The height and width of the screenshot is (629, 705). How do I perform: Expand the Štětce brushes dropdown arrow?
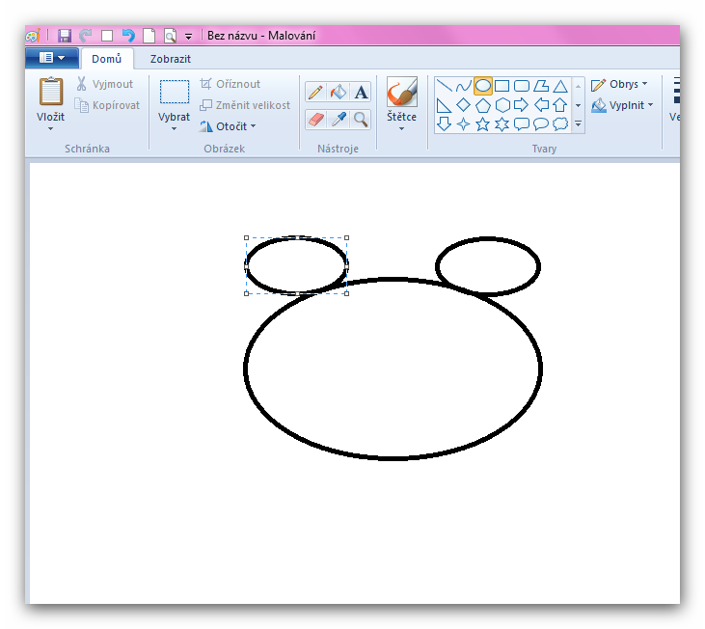coord(401,129)
